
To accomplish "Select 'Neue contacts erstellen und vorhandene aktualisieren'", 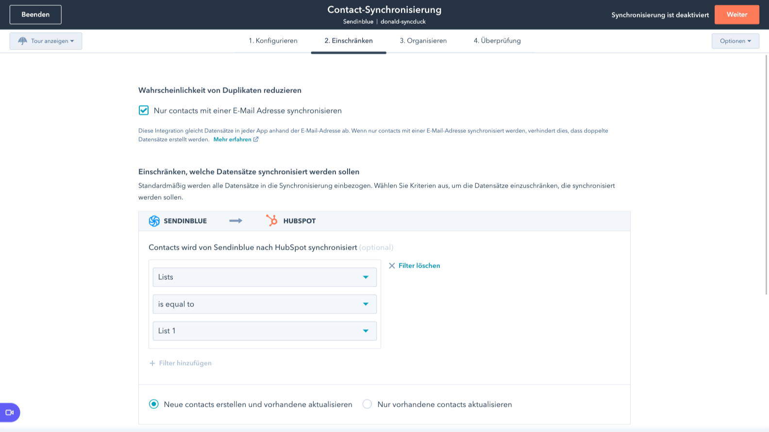I will 153,404.
